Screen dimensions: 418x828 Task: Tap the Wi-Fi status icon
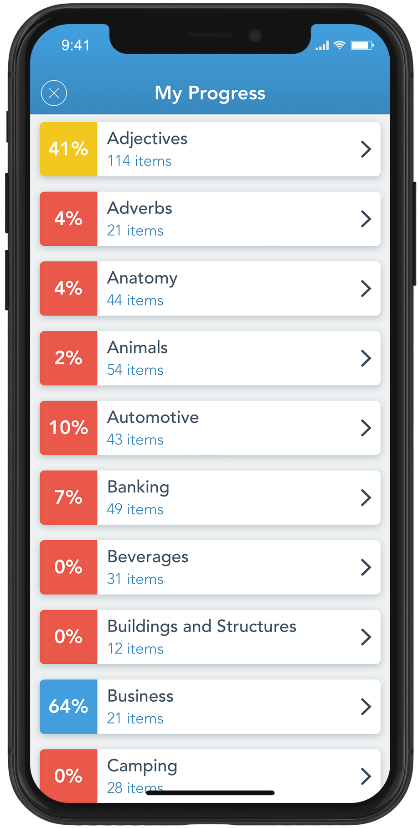(340, 45)
